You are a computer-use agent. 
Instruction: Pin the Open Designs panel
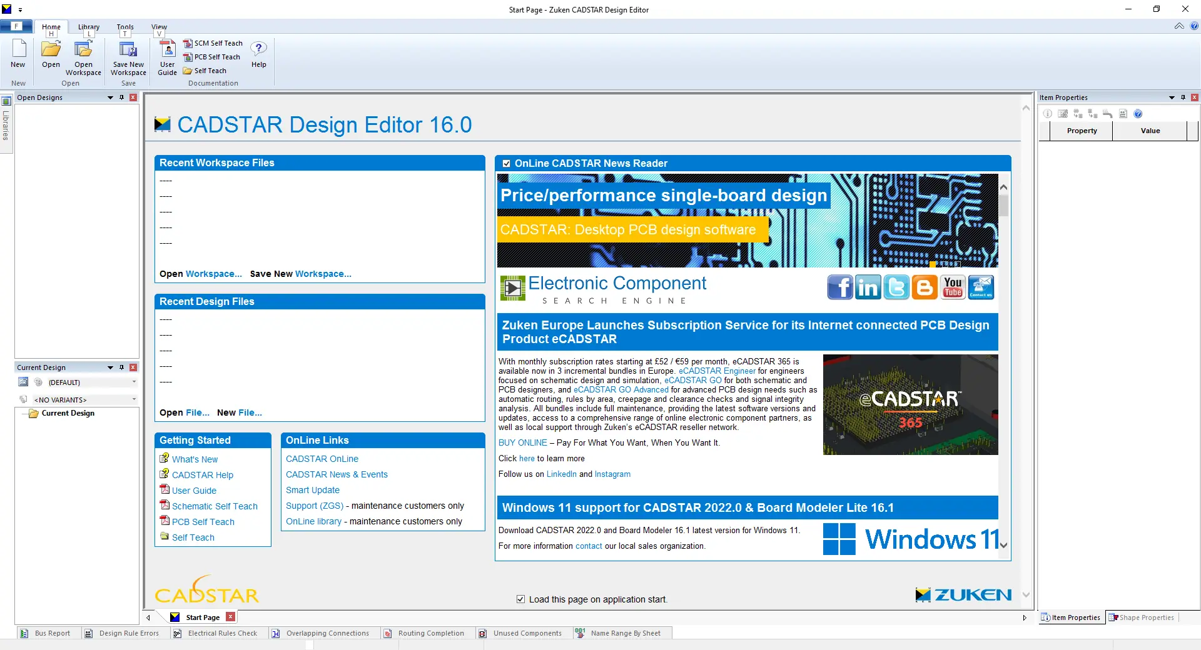point(121,97)
